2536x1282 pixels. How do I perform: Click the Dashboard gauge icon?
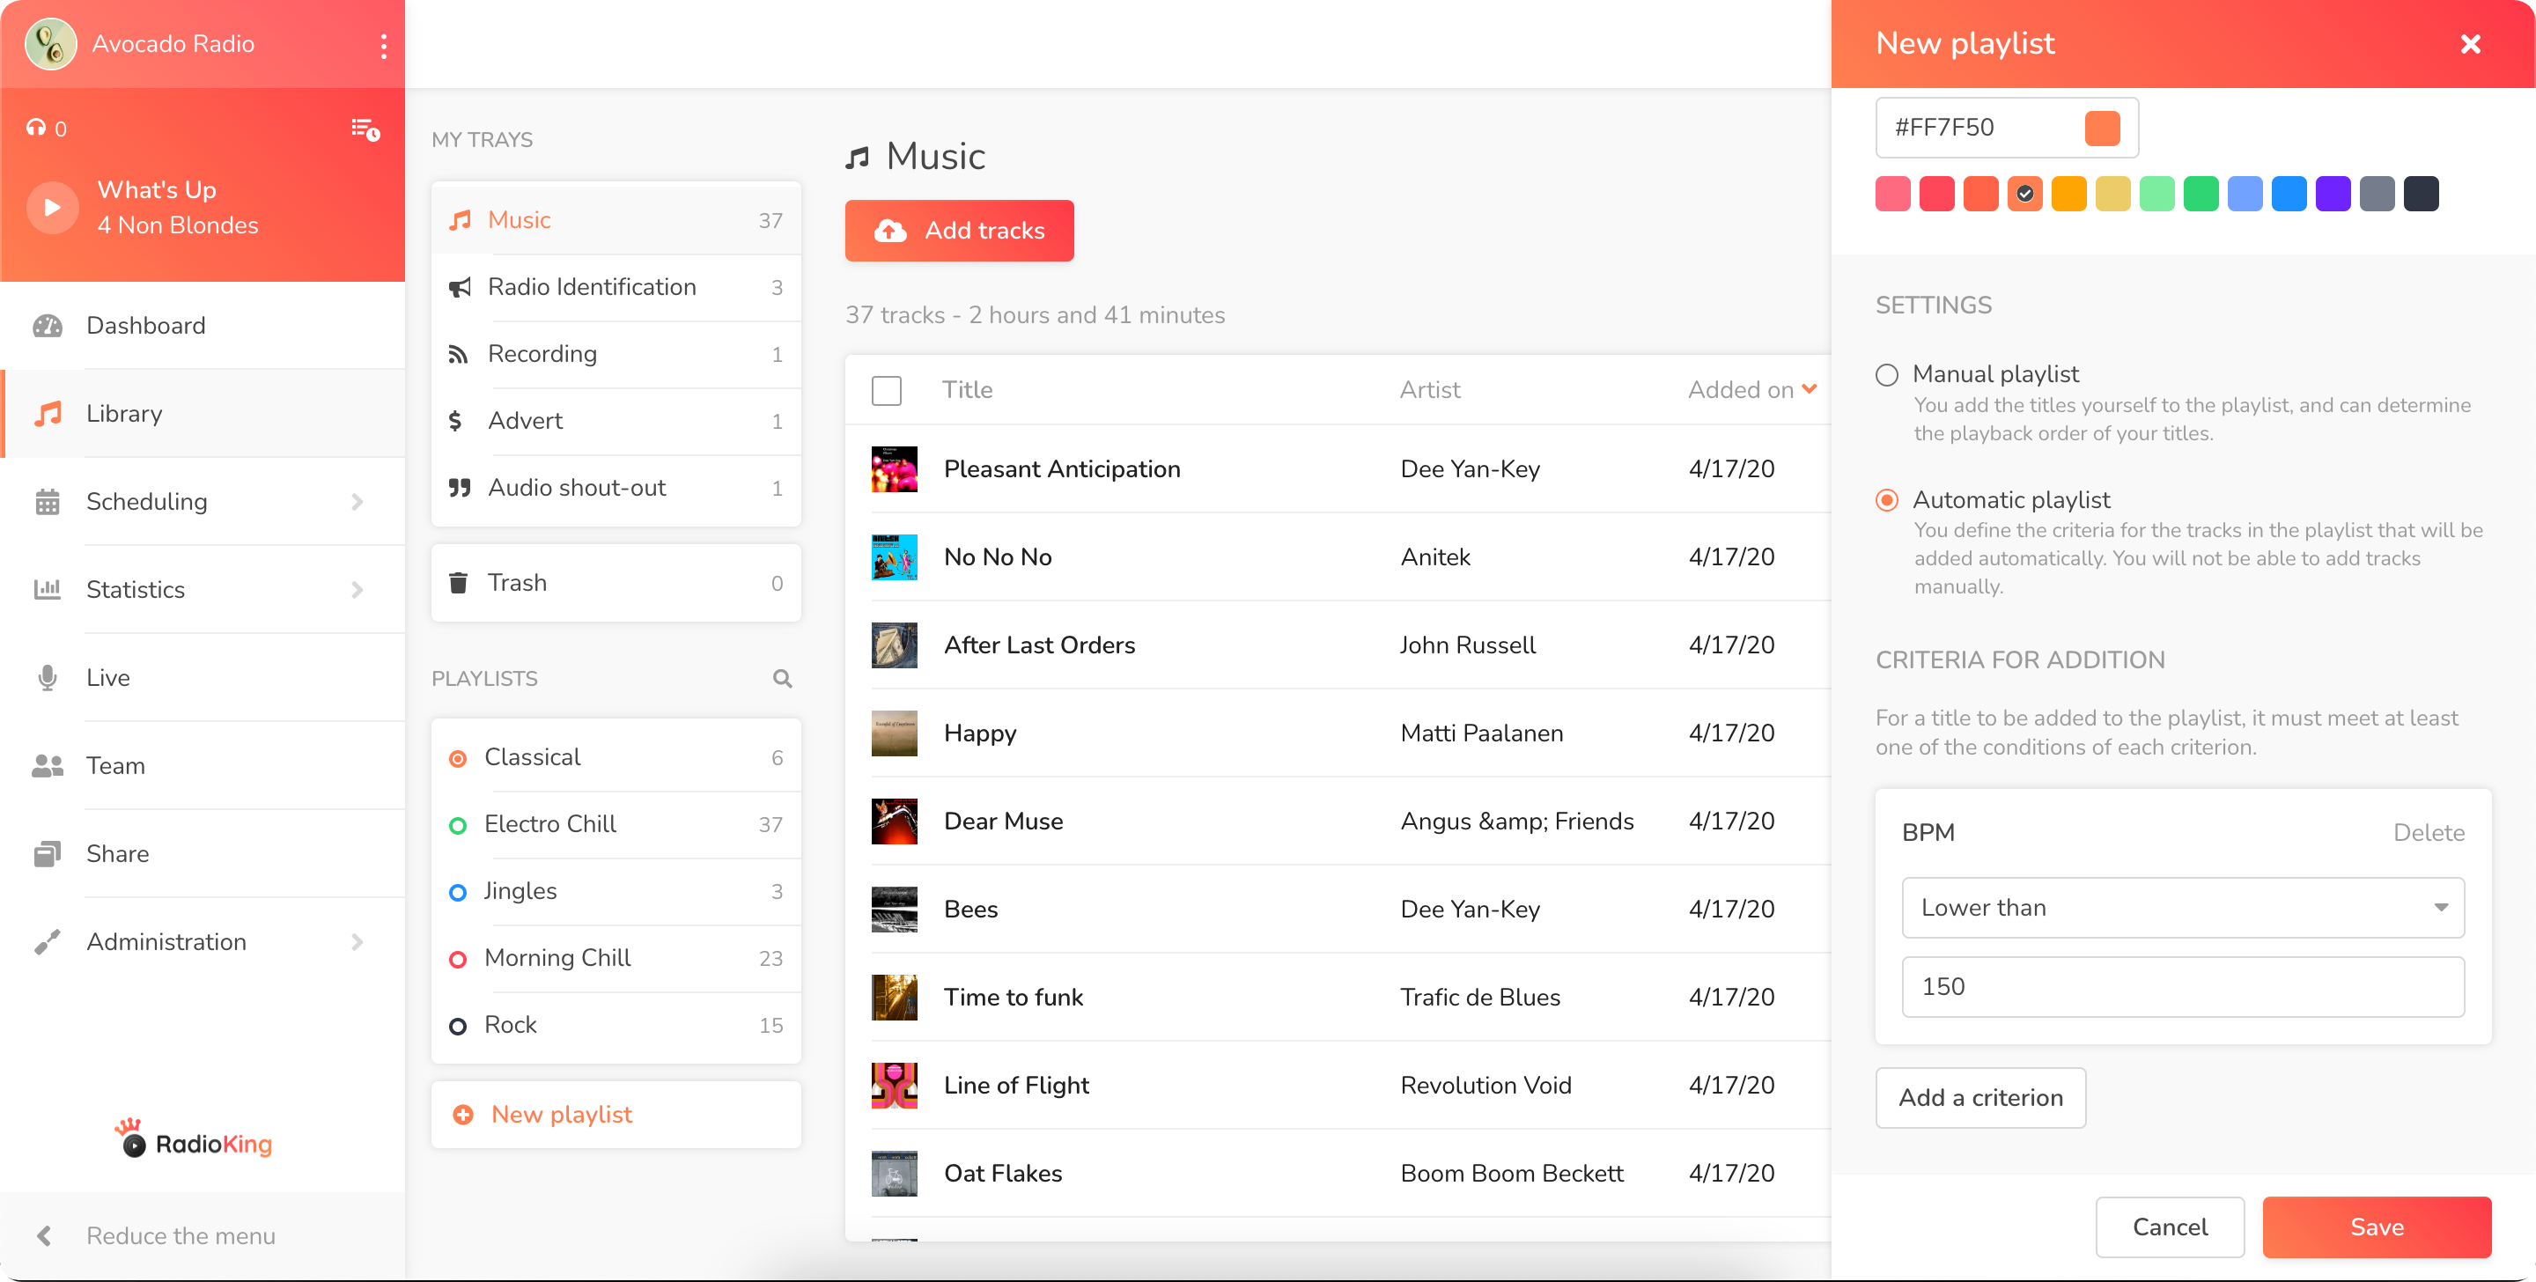(x=48, y=325)
